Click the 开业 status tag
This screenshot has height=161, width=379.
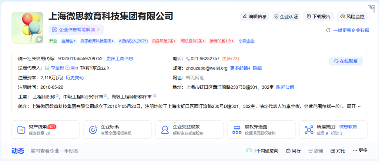point(53,41)
